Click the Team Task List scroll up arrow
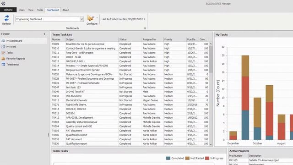The height and width of the screenshot is (165, 293). 211,44
